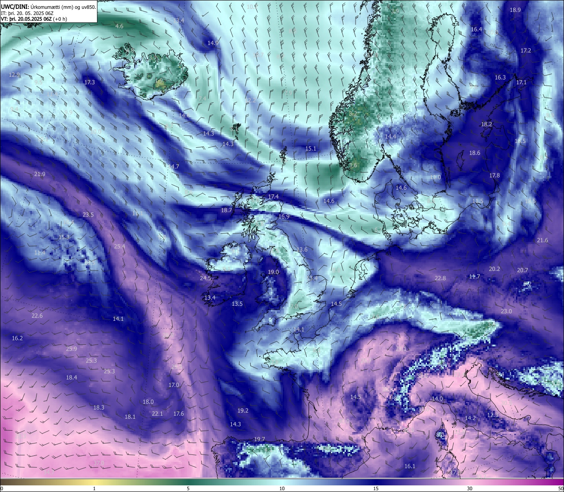Click the 14.7 value on the map
Screen dimensions: 564x492
point(174,166)
